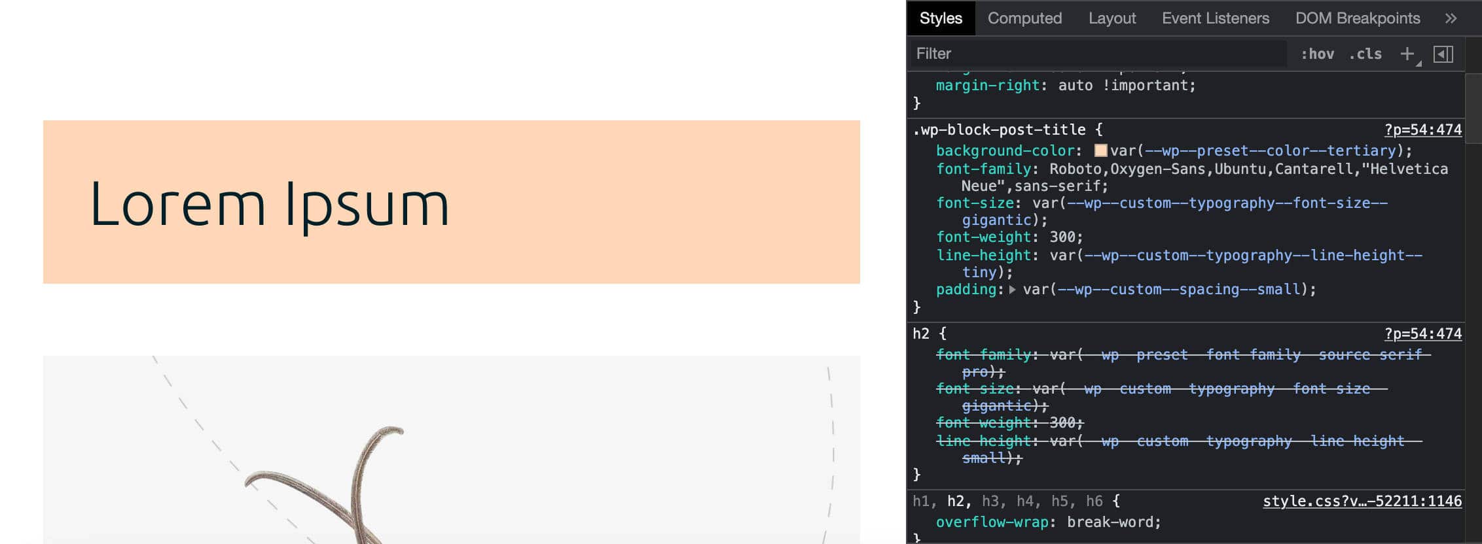Image resolution: width=1482 pixels, height=544 pixels.
Task: Click the new style rule plus icon
Action: (1407, 54)
